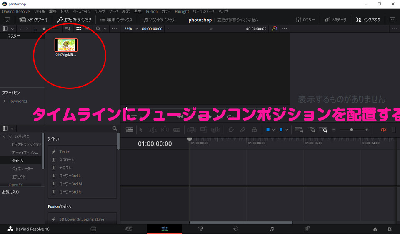Click the timeline horizontal scrollbar
The image size is (400, 234).
point(241,222)
